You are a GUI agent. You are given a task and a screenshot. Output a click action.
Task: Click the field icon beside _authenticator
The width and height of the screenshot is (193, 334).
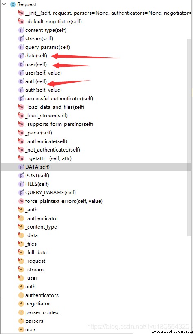[21, 218]
